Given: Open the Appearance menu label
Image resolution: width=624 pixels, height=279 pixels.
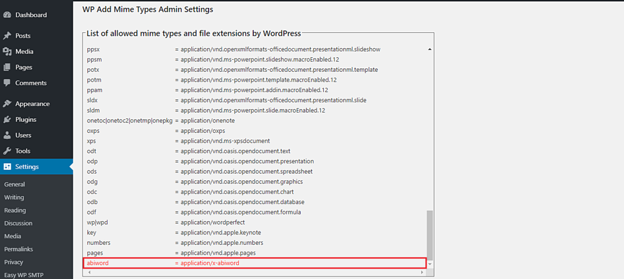Looking at the screenshot, I should coord(32,104).
